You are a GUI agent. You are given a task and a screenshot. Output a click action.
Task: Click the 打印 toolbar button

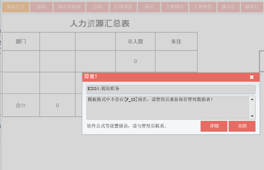98,7
